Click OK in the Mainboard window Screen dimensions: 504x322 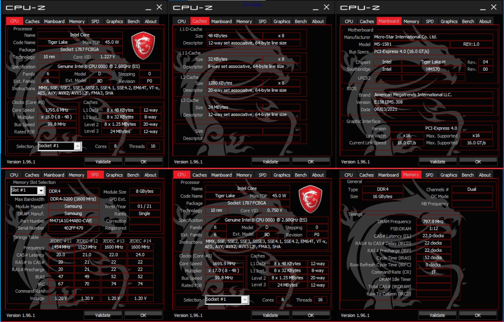(x=478, y=162)
